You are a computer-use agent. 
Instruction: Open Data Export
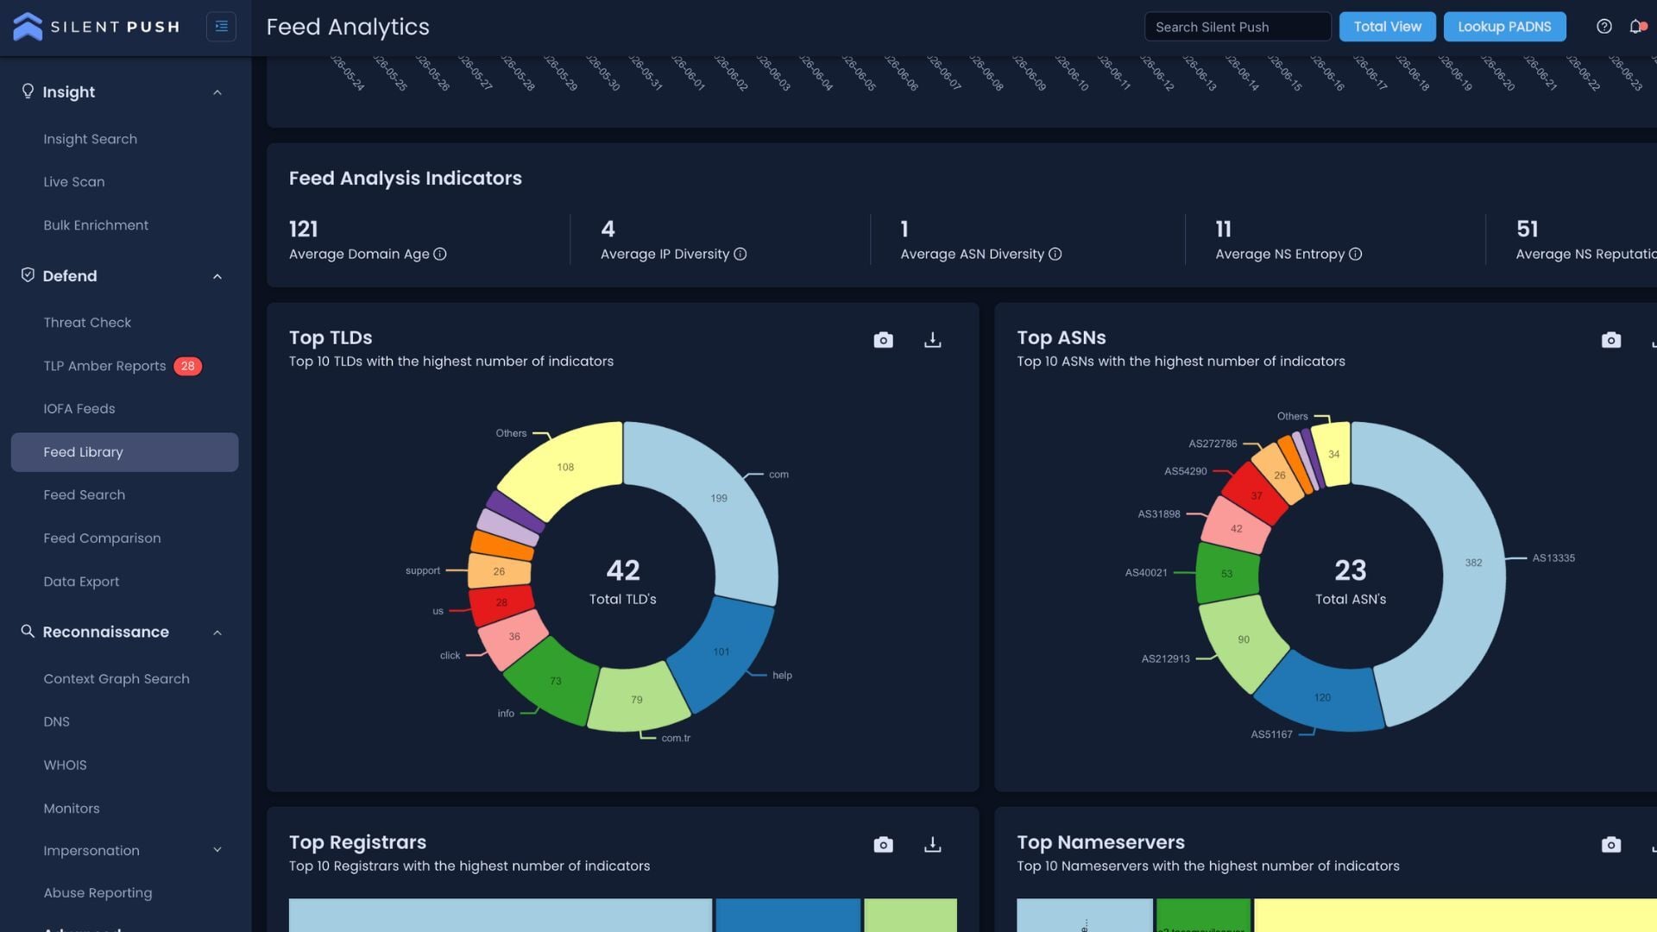81,582
